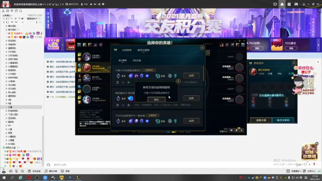Apply the TheShy rune page with 应用
The image size is (322, 181).
pyautogui.click(x=191, y=121)
